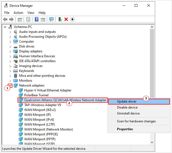Toggle the action pane toolbar icon
Image resolution: width=172 pixels, height=153 pixels.
[43, 19]
